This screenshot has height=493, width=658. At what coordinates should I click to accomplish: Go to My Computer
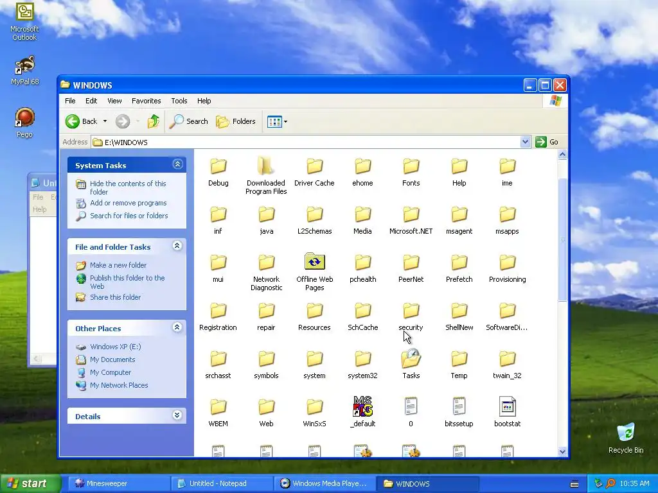(111, 372)
